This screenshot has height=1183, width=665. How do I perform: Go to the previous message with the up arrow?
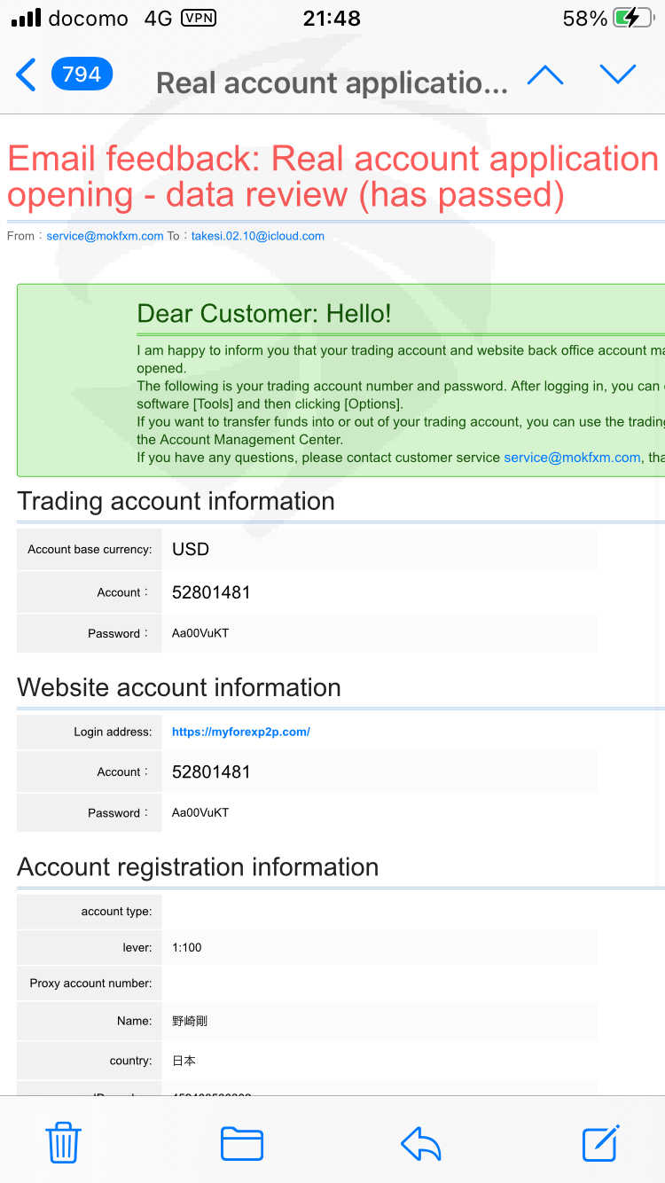(x=545, y=75)
